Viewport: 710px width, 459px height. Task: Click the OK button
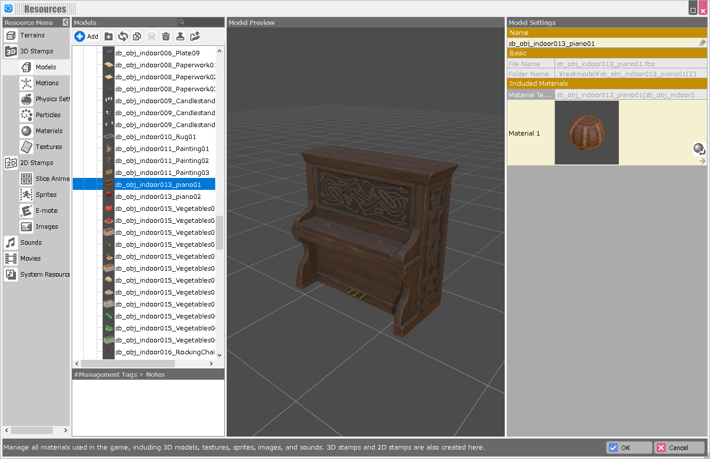[x=629, y=448]
